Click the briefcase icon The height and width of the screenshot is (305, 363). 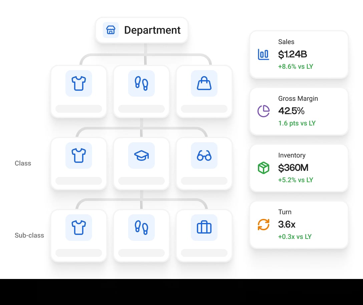pyautogui.click(x=204, y=228)
